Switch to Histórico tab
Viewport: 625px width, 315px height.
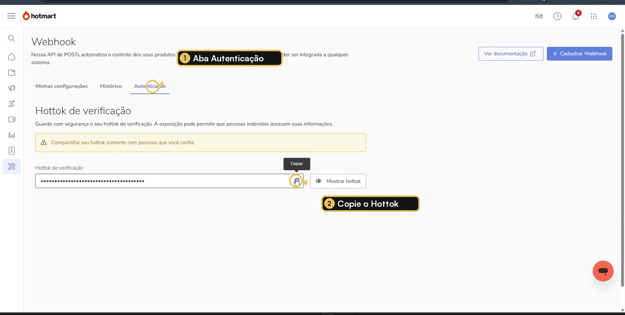pos(111,86)
